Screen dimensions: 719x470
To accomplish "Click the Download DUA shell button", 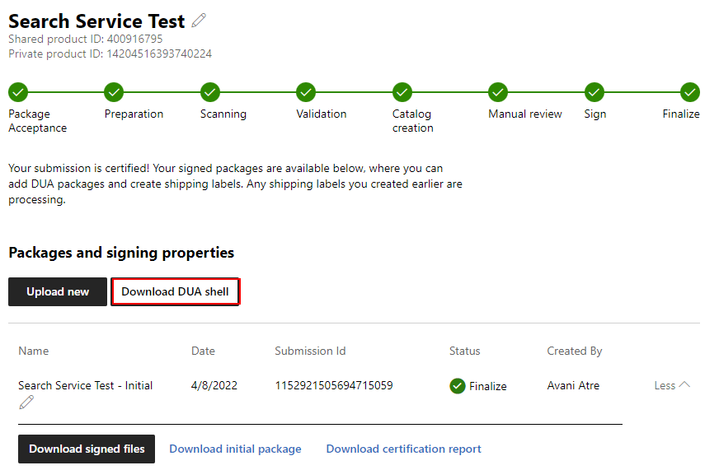I will click(175, 292).
